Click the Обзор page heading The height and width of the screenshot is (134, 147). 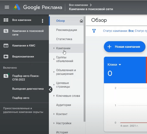coord(99,20)
